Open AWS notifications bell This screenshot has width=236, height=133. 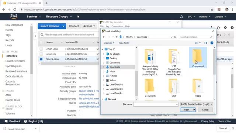pos(182,17)
